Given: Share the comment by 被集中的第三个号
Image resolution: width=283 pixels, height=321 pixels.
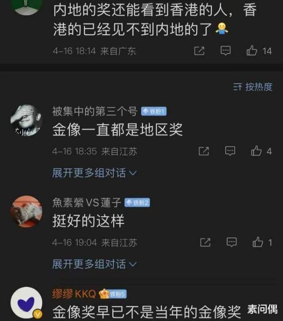Looking at the screenshot, I should coord(204,151).
